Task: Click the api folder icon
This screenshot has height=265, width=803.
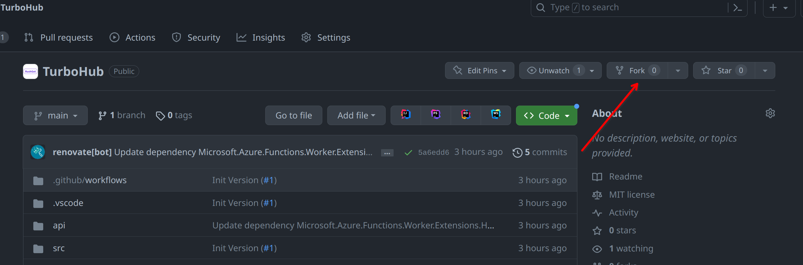Action: [x=38, y=226]
